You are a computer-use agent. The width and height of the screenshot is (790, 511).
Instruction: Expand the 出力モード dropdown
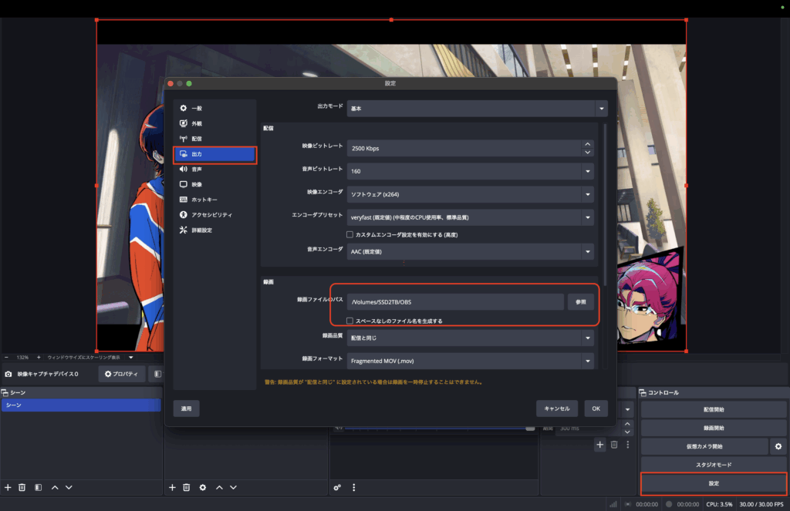(x=477, y=109)
